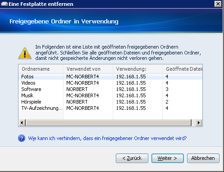Click the blue question mark help icon
Viewport: 224px width, 172px height.
point(22,138)
